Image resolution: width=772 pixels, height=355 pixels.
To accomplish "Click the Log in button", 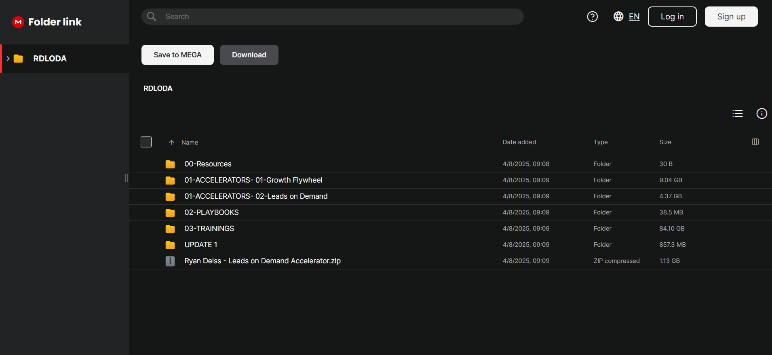I will [672, 17].
